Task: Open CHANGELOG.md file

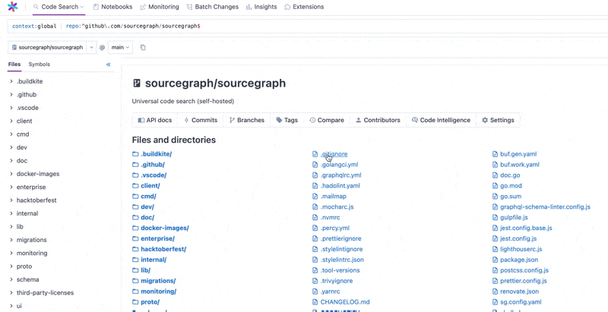Action: pos(345,302)
